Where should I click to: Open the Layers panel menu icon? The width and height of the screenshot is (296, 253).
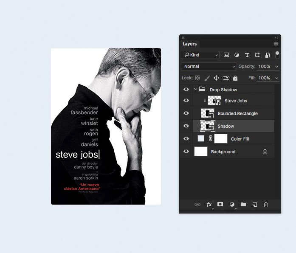pyautogui.click(x=276, y=44)
